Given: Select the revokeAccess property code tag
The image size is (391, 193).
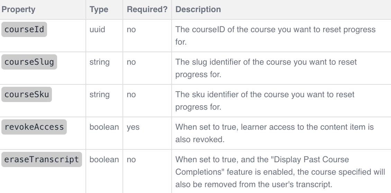Looking at the screenshot, I should click(34, 127).
